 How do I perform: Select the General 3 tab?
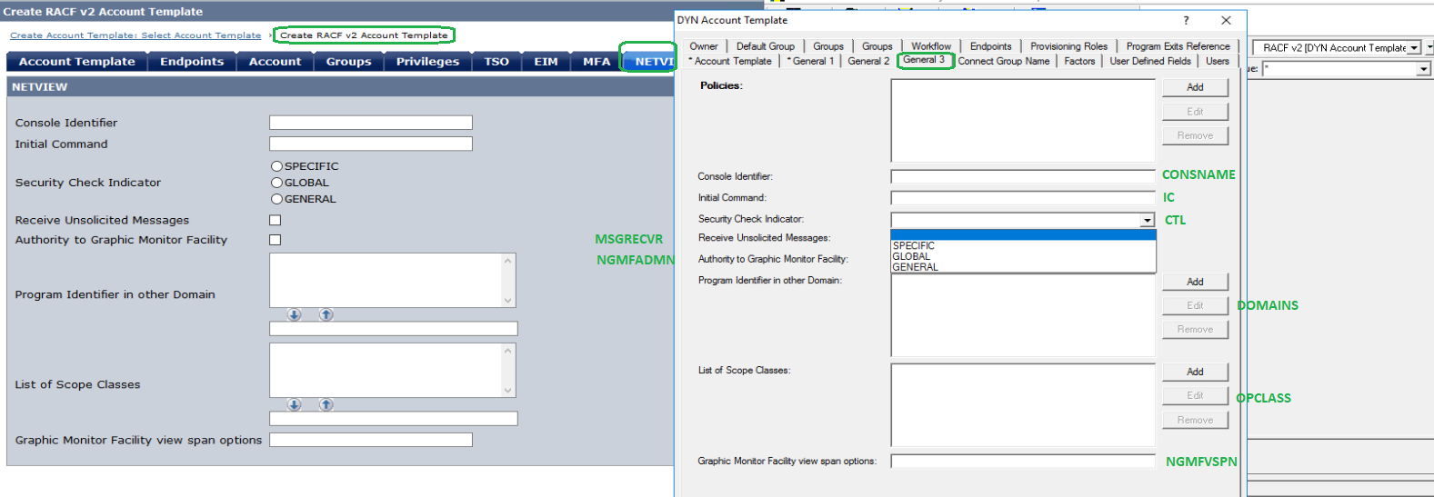click(x=924, y=60)
